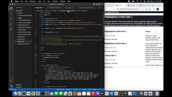The width and height of the screenshot is (172, 97).
Task: Click the body breadcrumb segment
Action: 54,11
